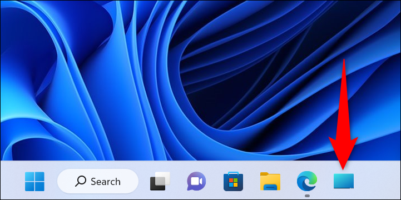Open Microsoft Store from taskbar
This screenshot has height=200, width=401.
[233, 181]
